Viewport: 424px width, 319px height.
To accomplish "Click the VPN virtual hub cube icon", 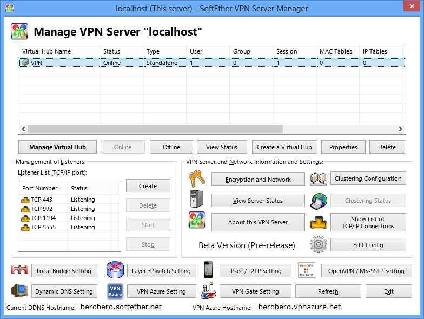I will coord(25,63).
